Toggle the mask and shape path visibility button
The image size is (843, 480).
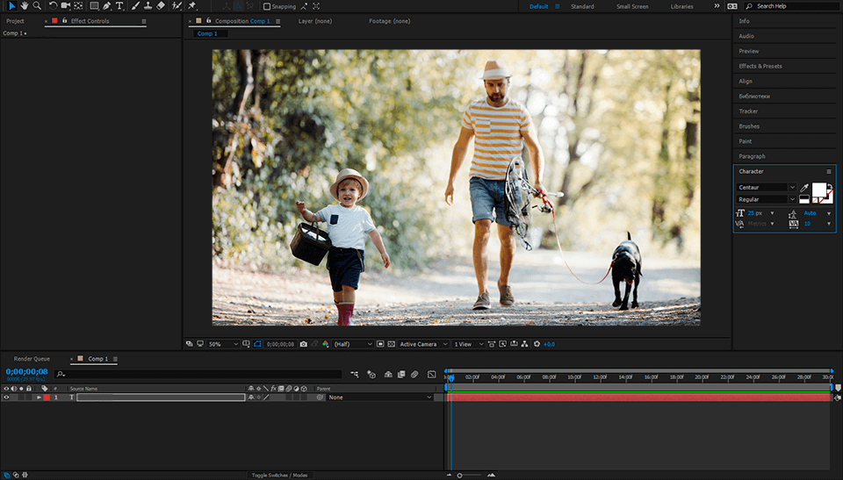coord(257,344)
